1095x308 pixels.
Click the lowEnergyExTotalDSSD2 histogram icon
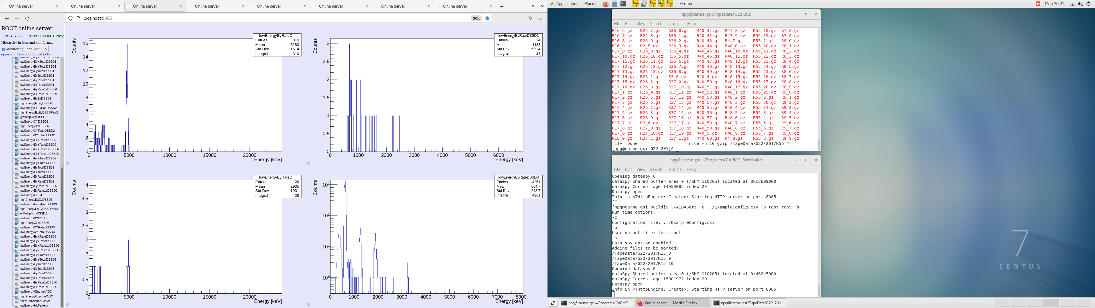click(x=17, y=172)
